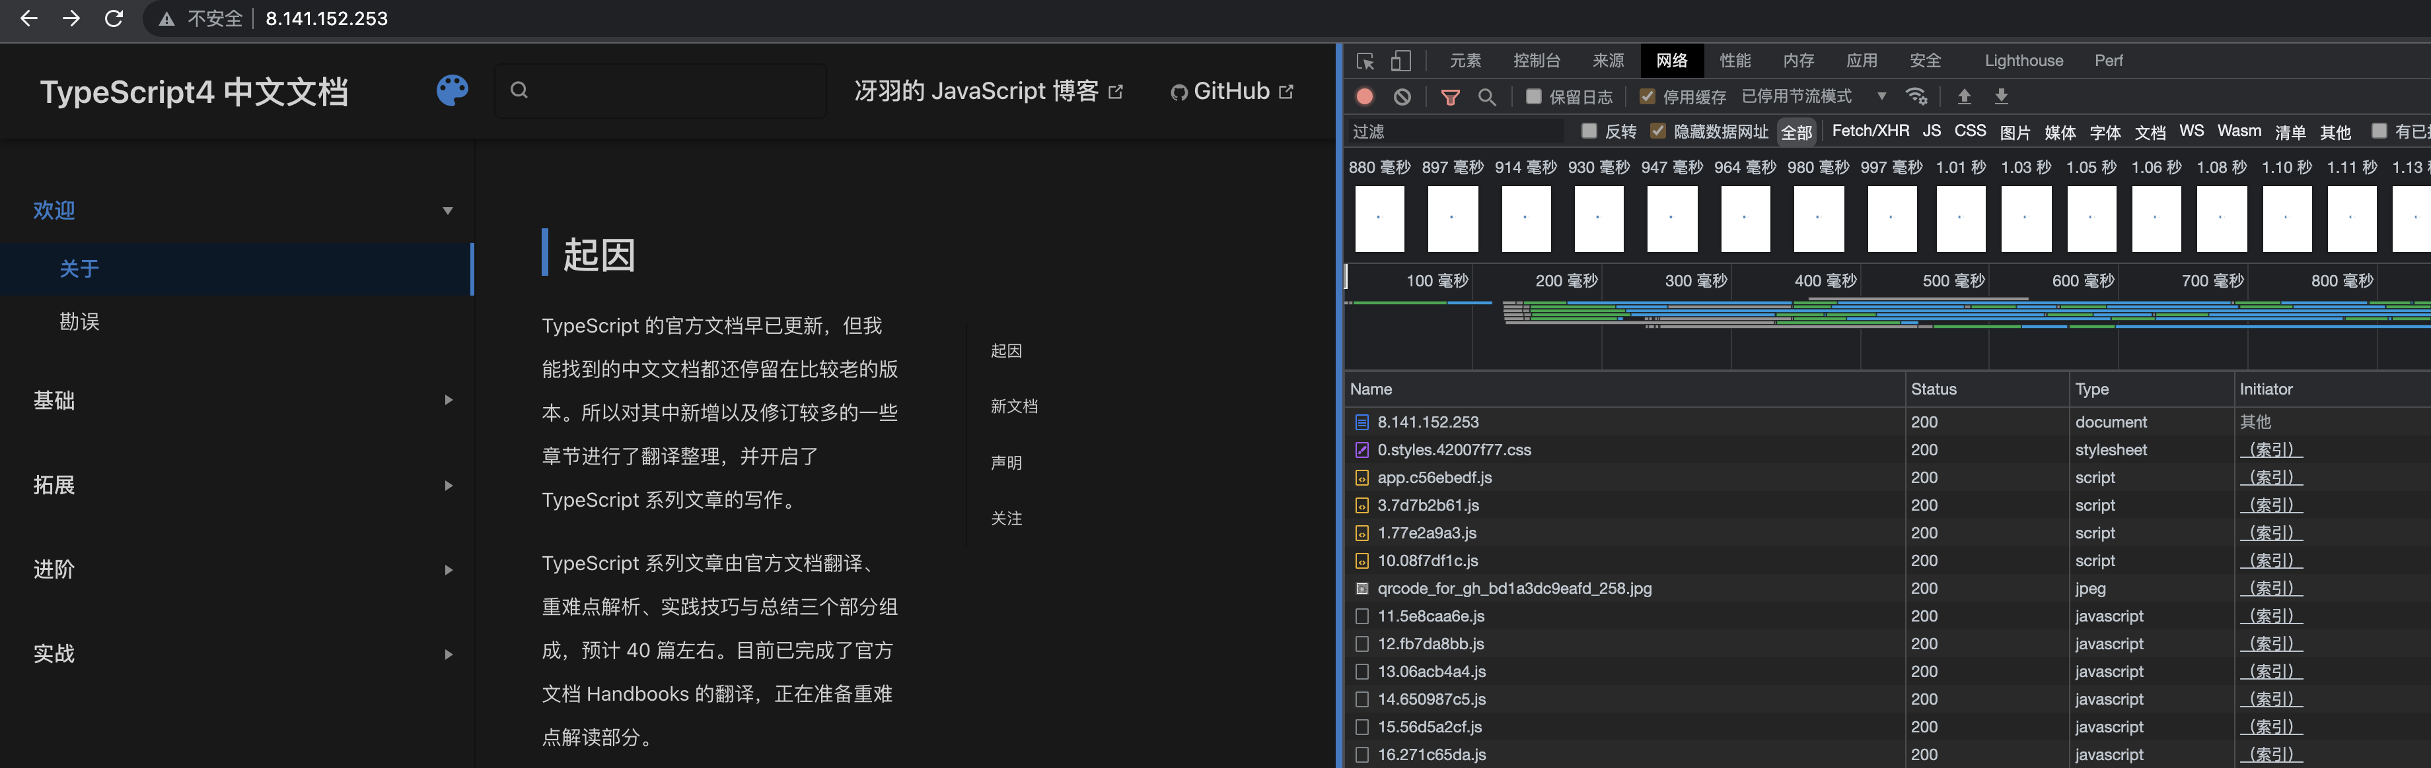Stop recording the network log (red dot)
Image resolution: width=2431 pixels, height=768 pixels.
1365,96
